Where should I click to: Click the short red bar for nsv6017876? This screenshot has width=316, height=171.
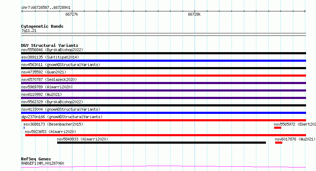pyautogui.click(x=279, y=143)
